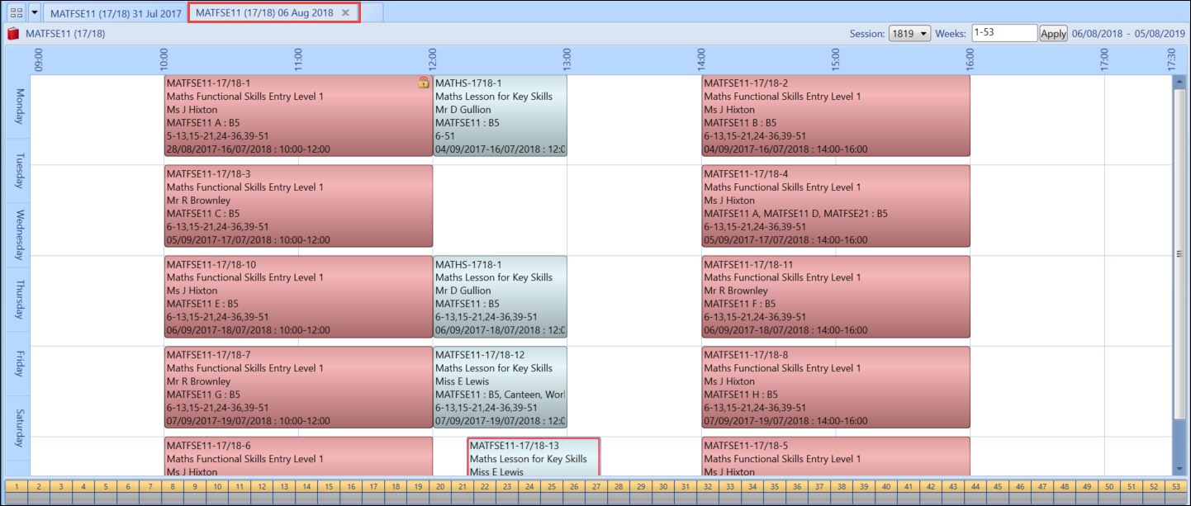Click the Thursday row header

click(19, 300)
